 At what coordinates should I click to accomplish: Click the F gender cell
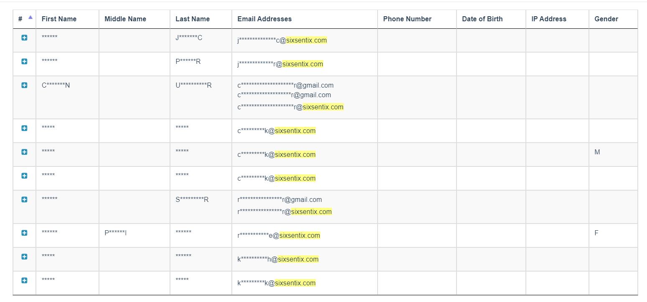coord(596,233)
